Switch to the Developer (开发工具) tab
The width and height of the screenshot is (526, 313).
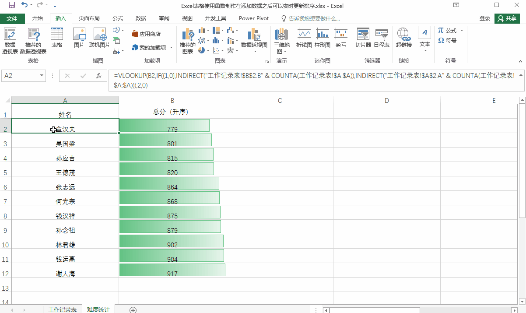(x=216, y=18)
